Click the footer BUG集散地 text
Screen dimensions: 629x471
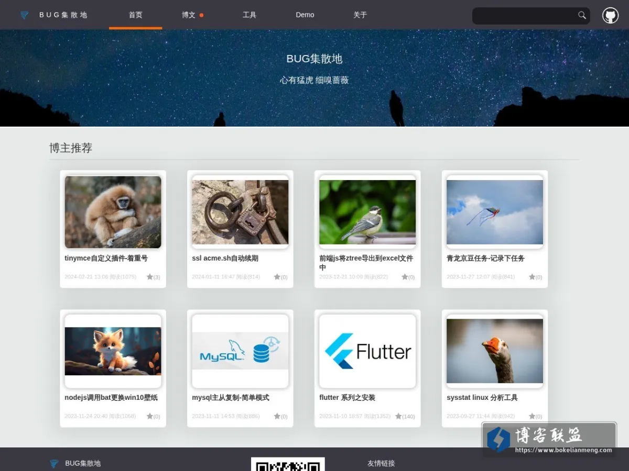(83, 464)
